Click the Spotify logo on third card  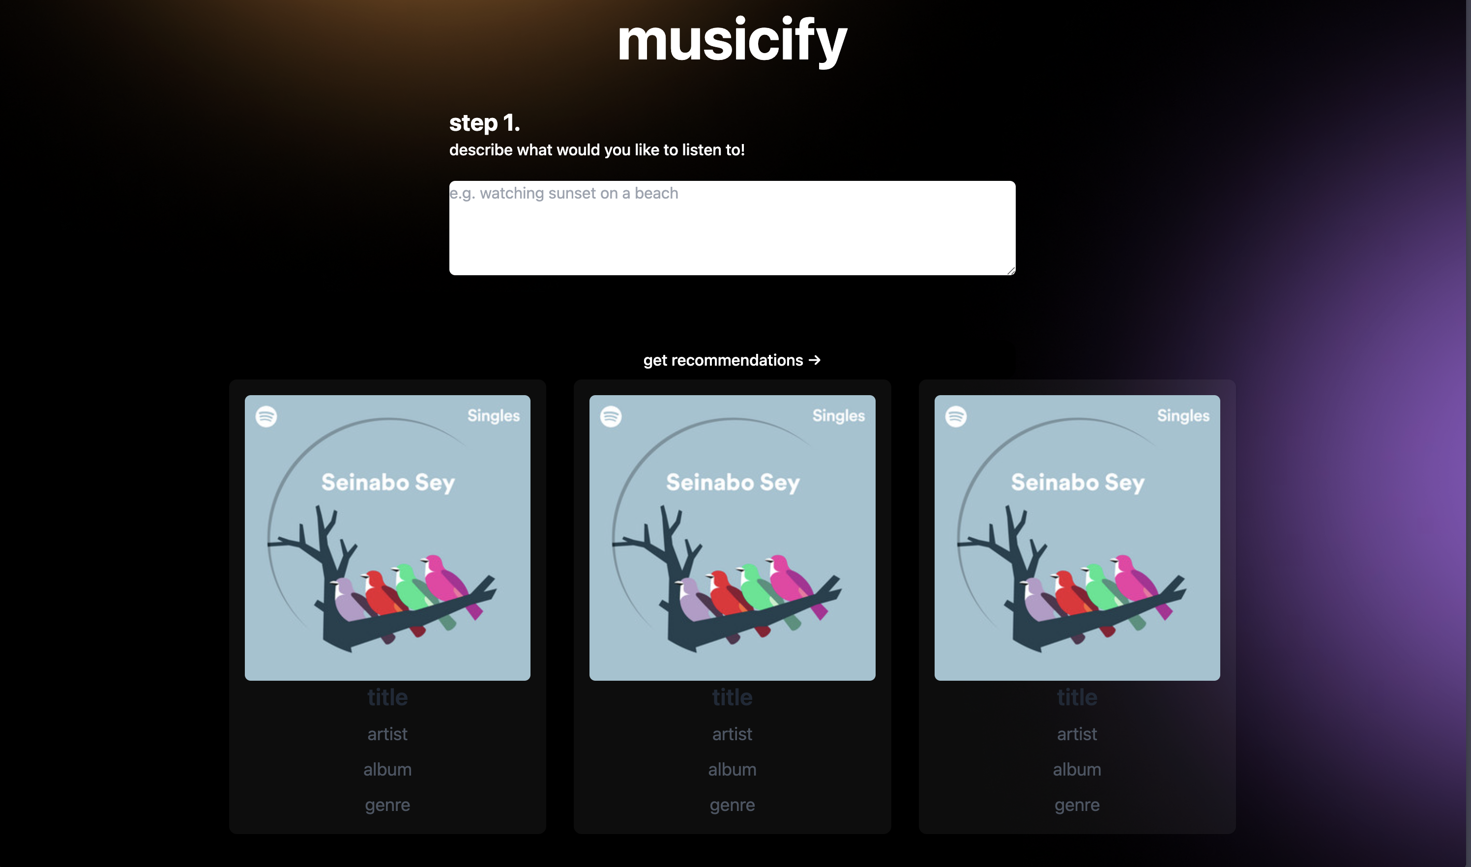click(x=956, y=417)
